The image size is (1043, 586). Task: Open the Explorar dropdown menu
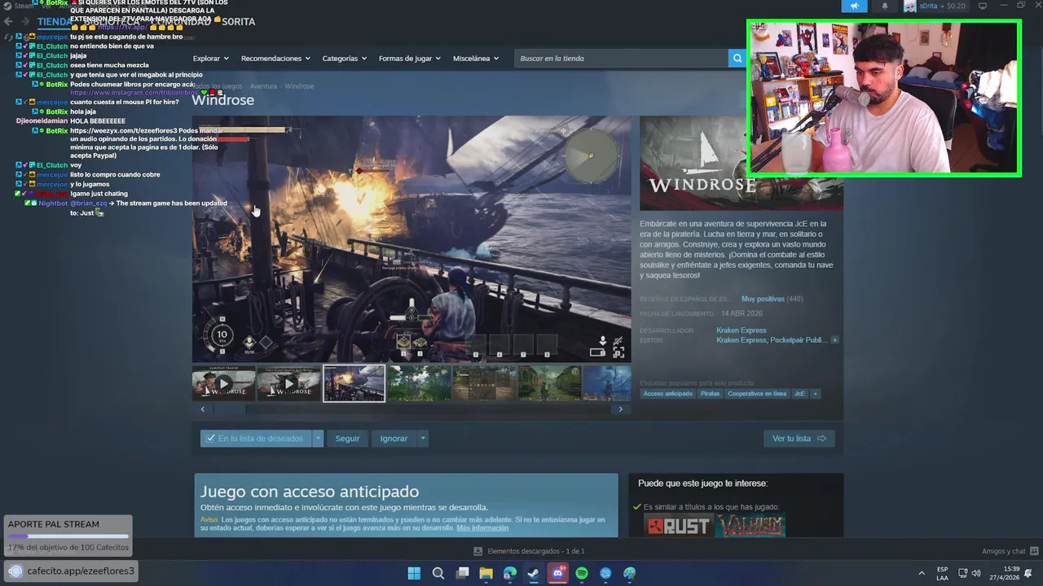[x=210, y=59]
